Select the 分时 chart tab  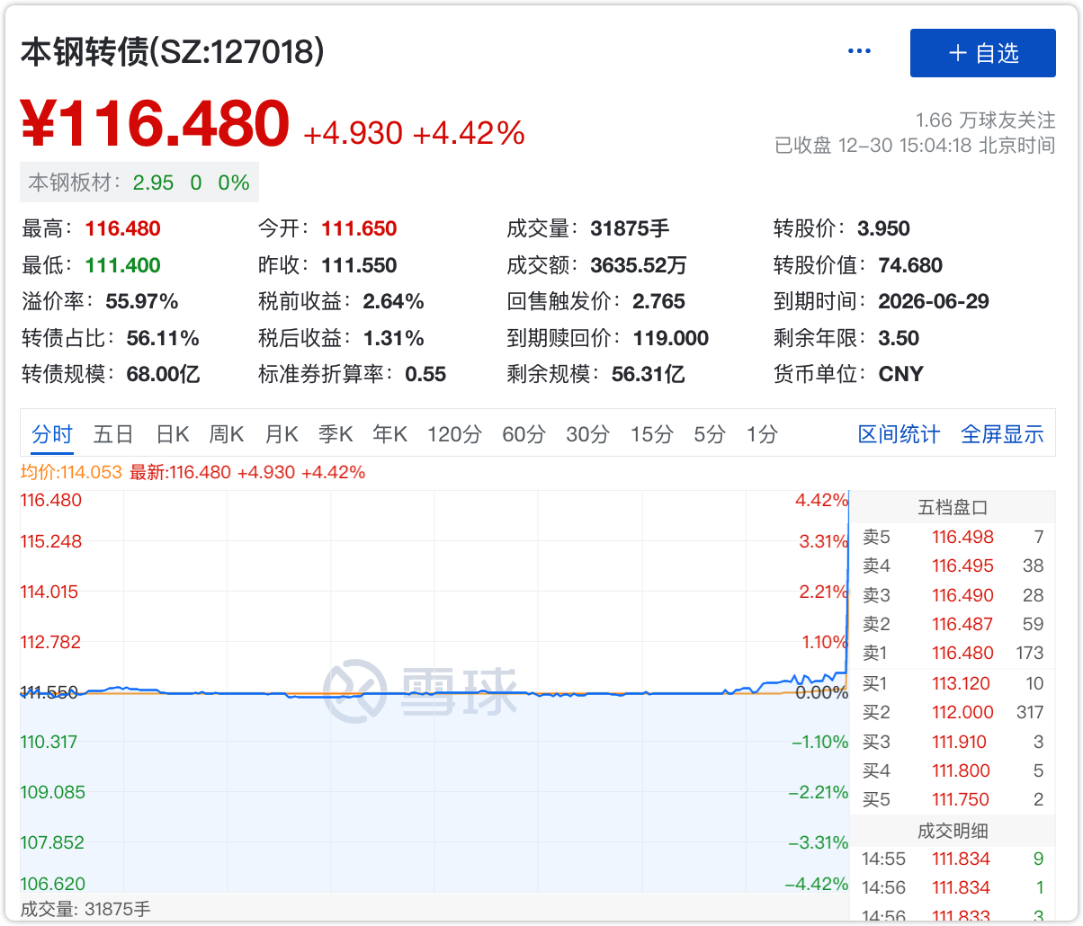(51, 435)
